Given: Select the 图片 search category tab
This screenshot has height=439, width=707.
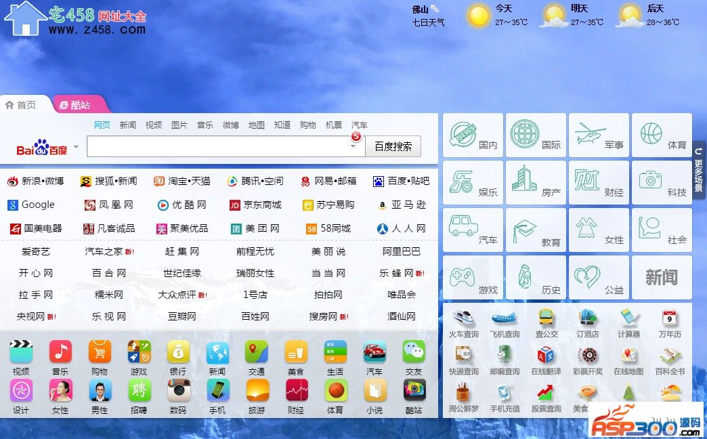Looking at the screenshot, I should pos(179,125).
